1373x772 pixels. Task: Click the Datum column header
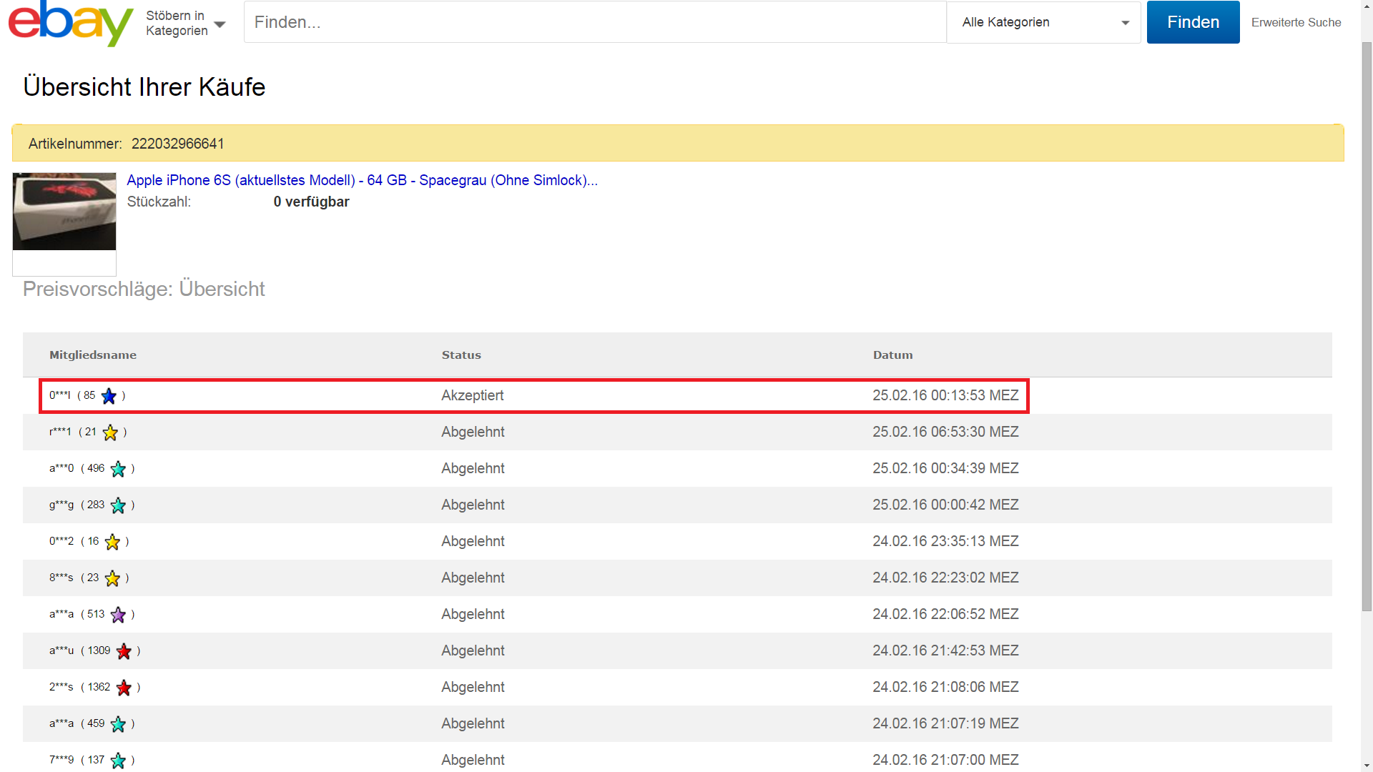coord(892,355)
